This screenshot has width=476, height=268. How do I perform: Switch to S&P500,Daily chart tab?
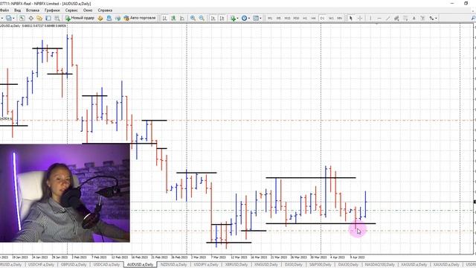click(x=321, y=265)
